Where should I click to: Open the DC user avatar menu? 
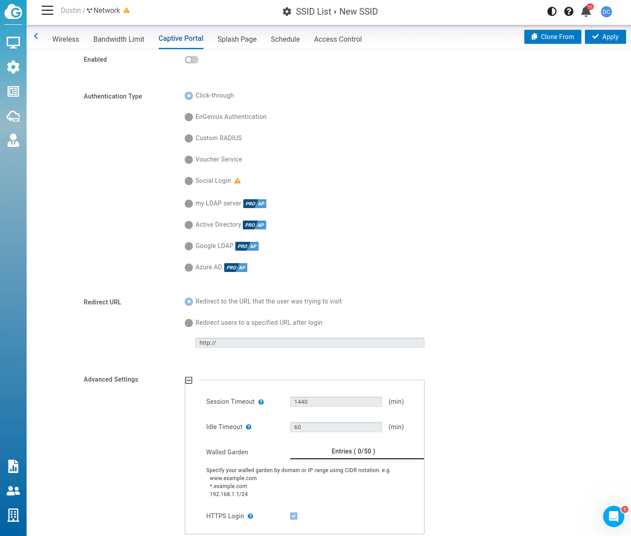tap(606, 12)
